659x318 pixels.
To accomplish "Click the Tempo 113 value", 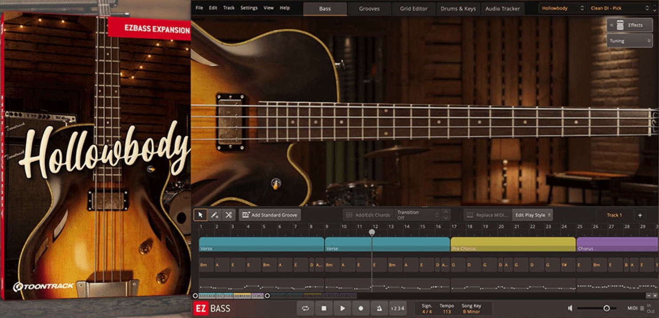I will (x=447, y=312).
